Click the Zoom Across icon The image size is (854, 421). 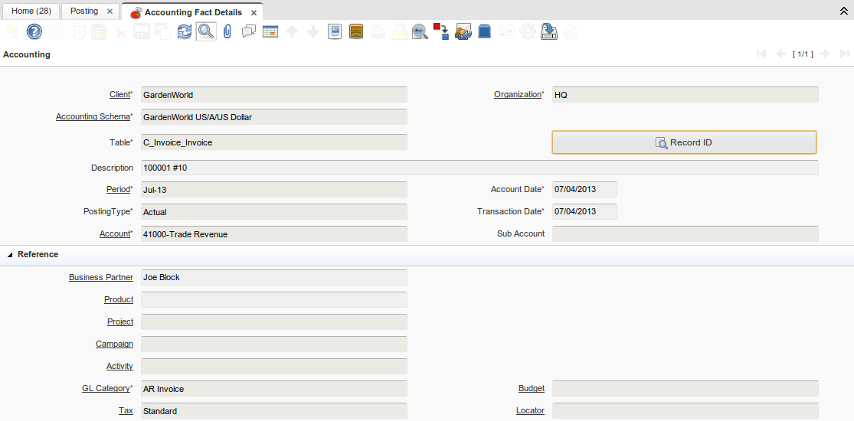tap(420, 31)
